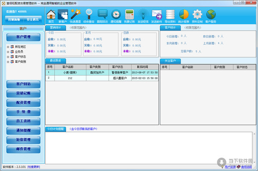Open 客户管理 in sidebar
The height and width of the screenshot is (171, 258).
tap(23, 37)
